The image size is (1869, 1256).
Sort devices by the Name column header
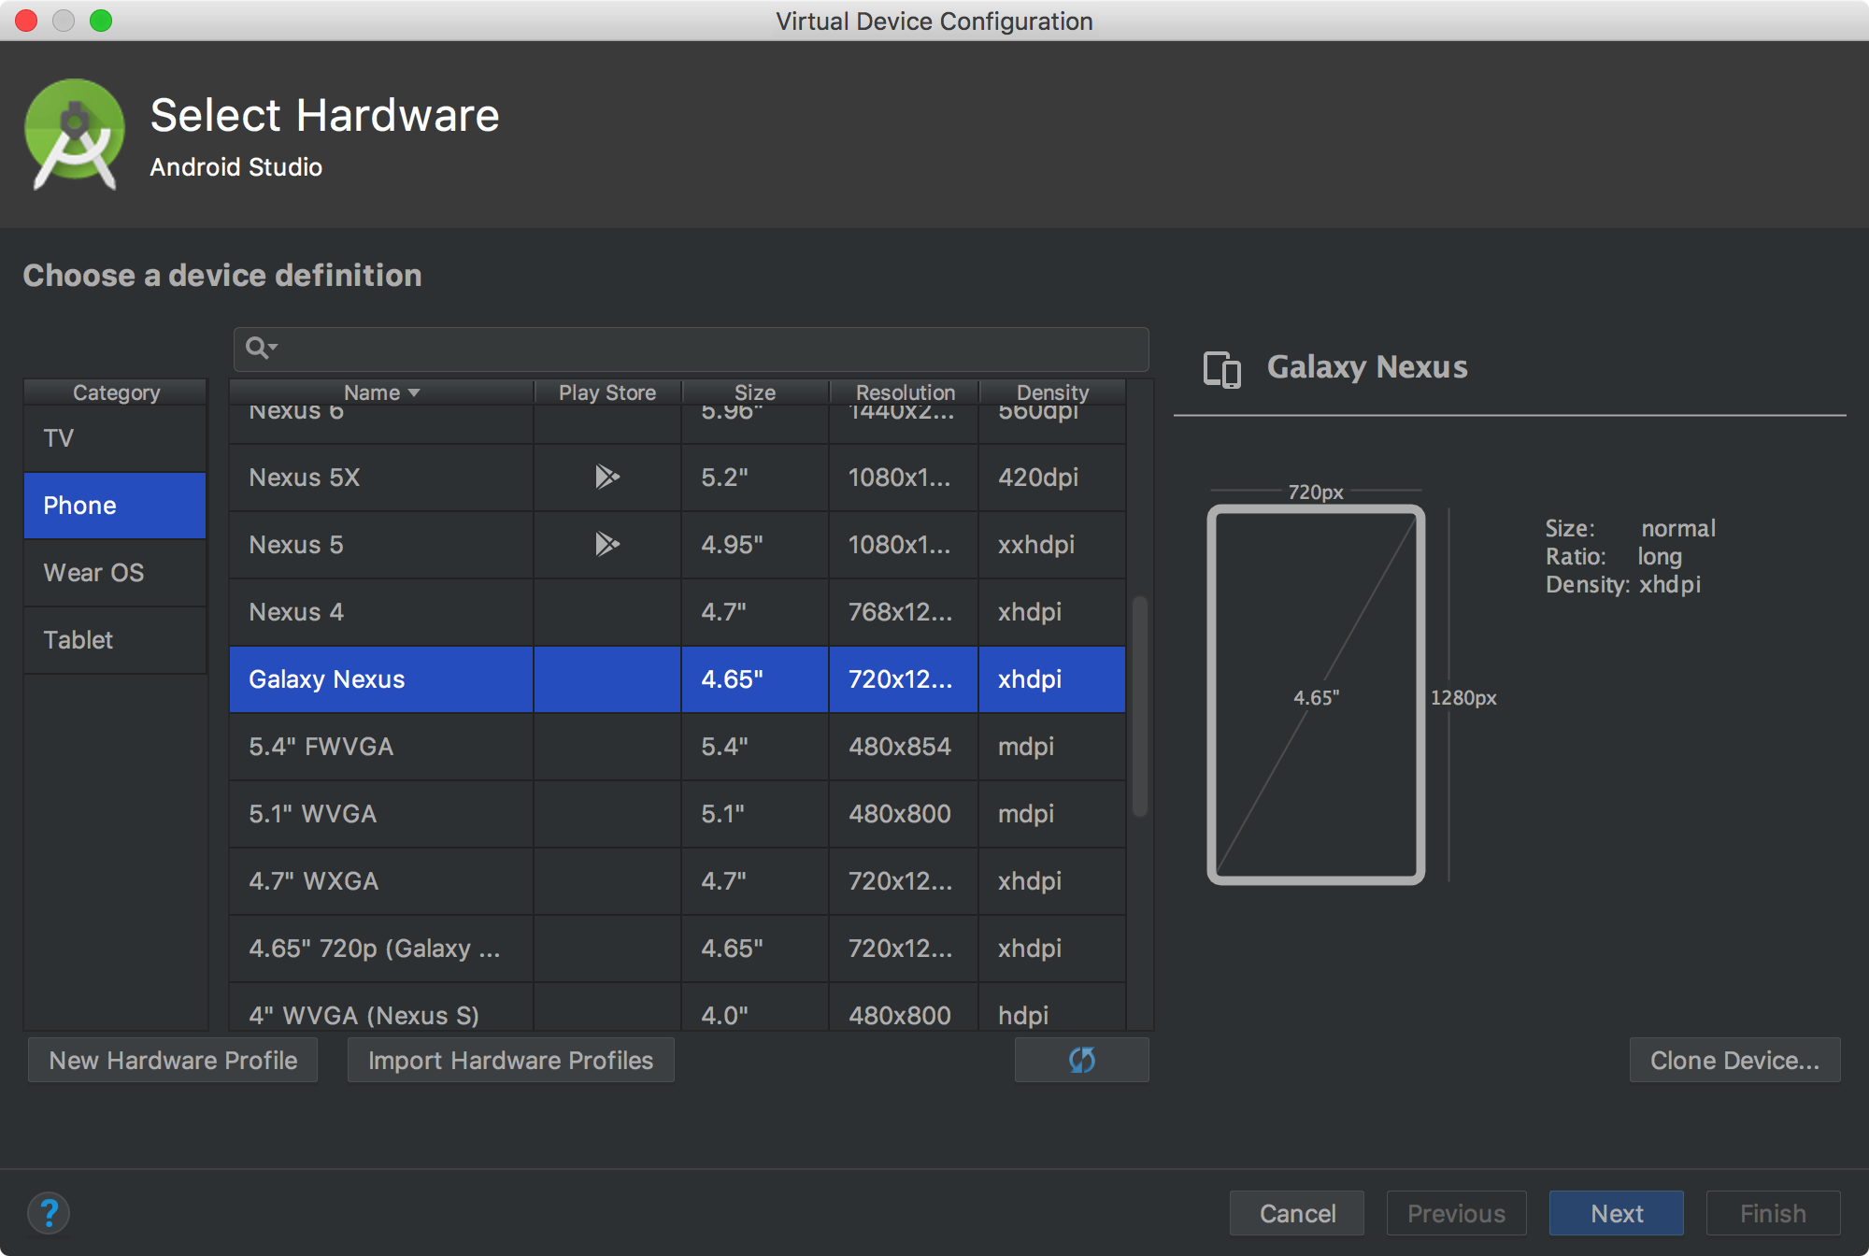[x=381, y=392]
